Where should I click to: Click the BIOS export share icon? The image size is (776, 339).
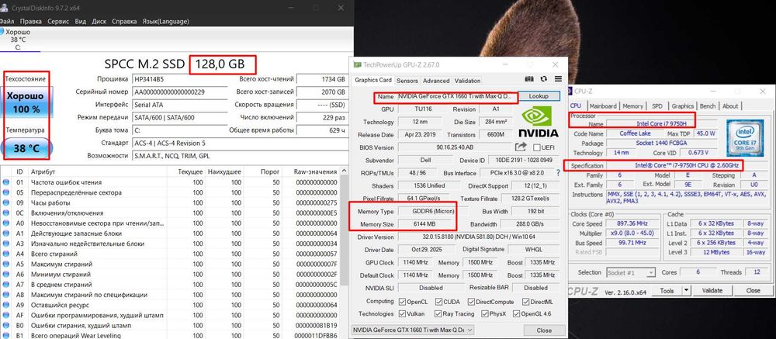click(x=521, y=147)
